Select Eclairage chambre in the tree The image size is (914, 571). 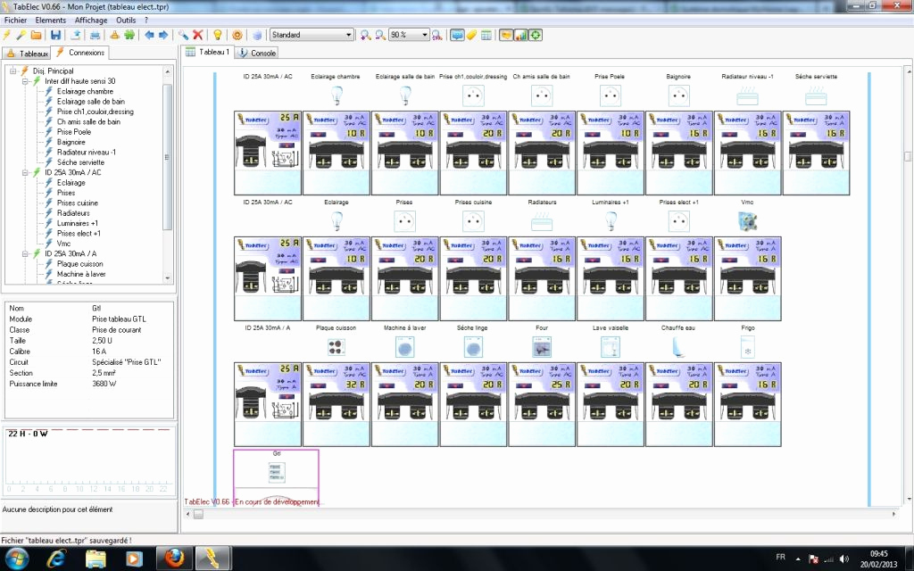coord(85,92)
